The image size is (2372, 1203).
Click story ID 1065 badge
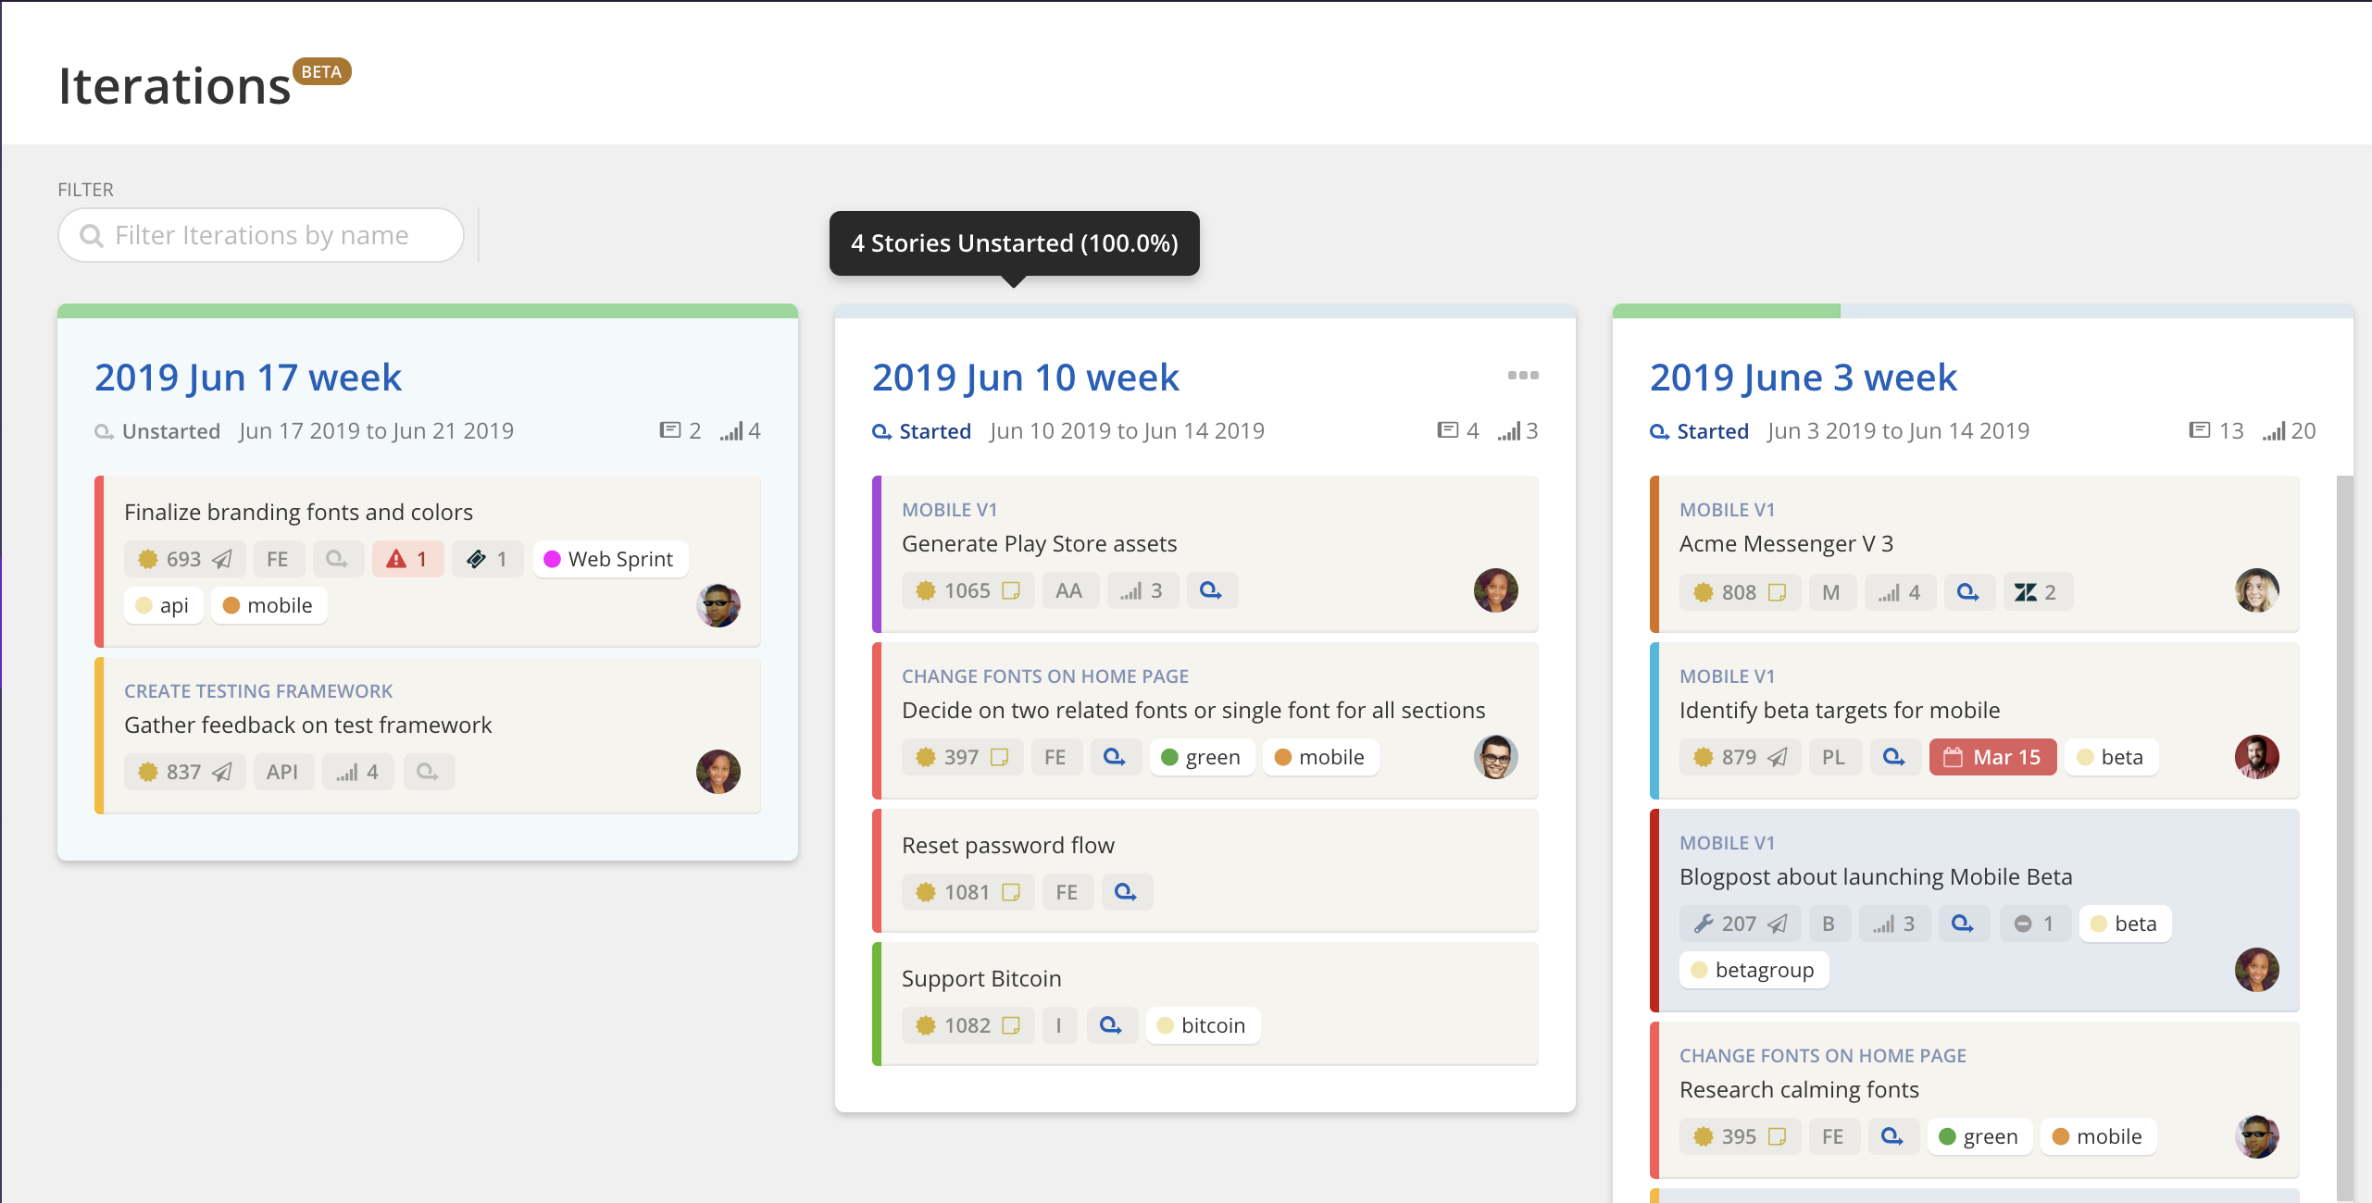point(968,590)
